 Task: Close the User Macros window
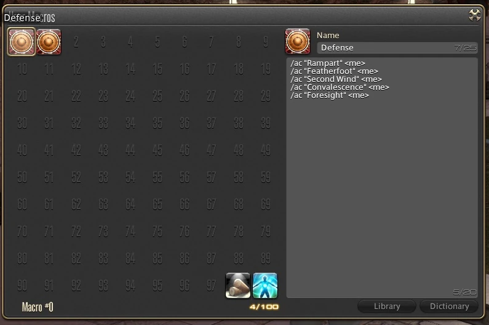475,15
